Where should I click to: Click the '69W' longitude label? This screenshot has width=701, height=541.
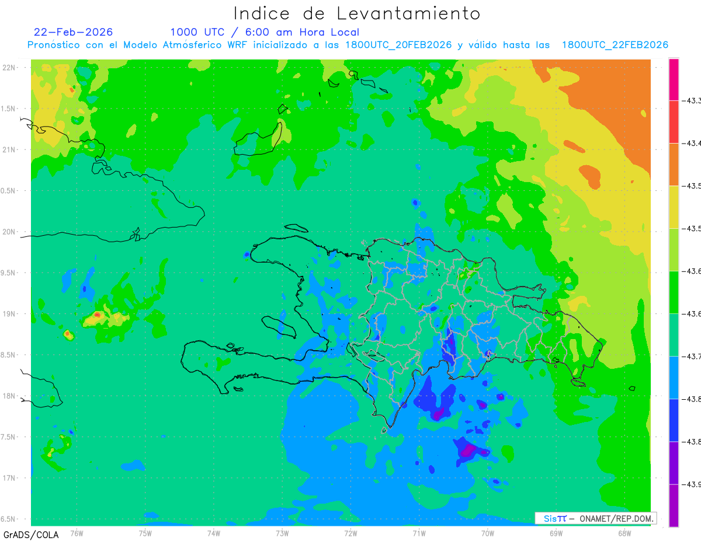556,533
